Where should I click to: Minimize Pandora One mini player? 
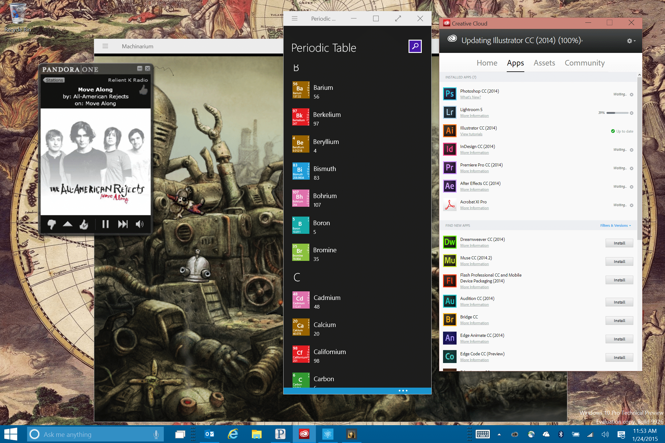coord(140,68)
